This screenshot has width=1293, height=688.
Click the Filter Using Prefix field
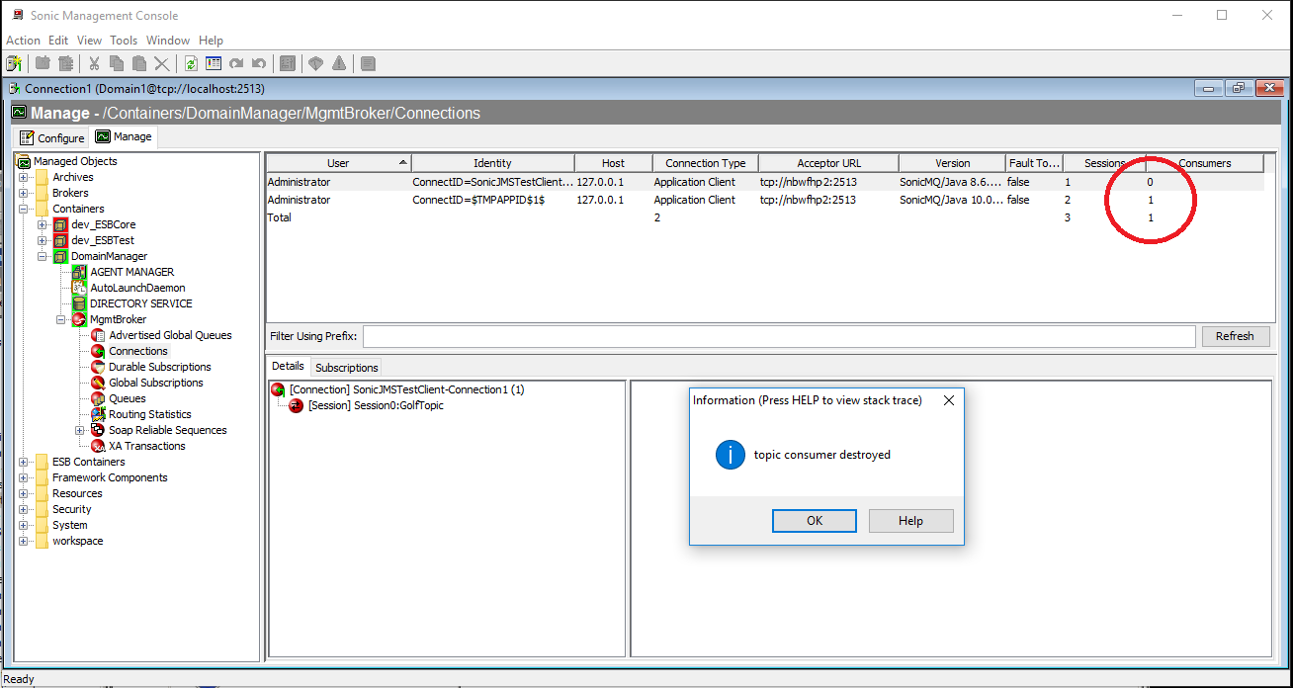point(779,336)
